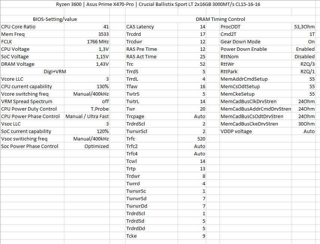Screen dimensions: 320x244
Task: Click the 'Digi+VRM' section header cell
Action: coord(55,71)
